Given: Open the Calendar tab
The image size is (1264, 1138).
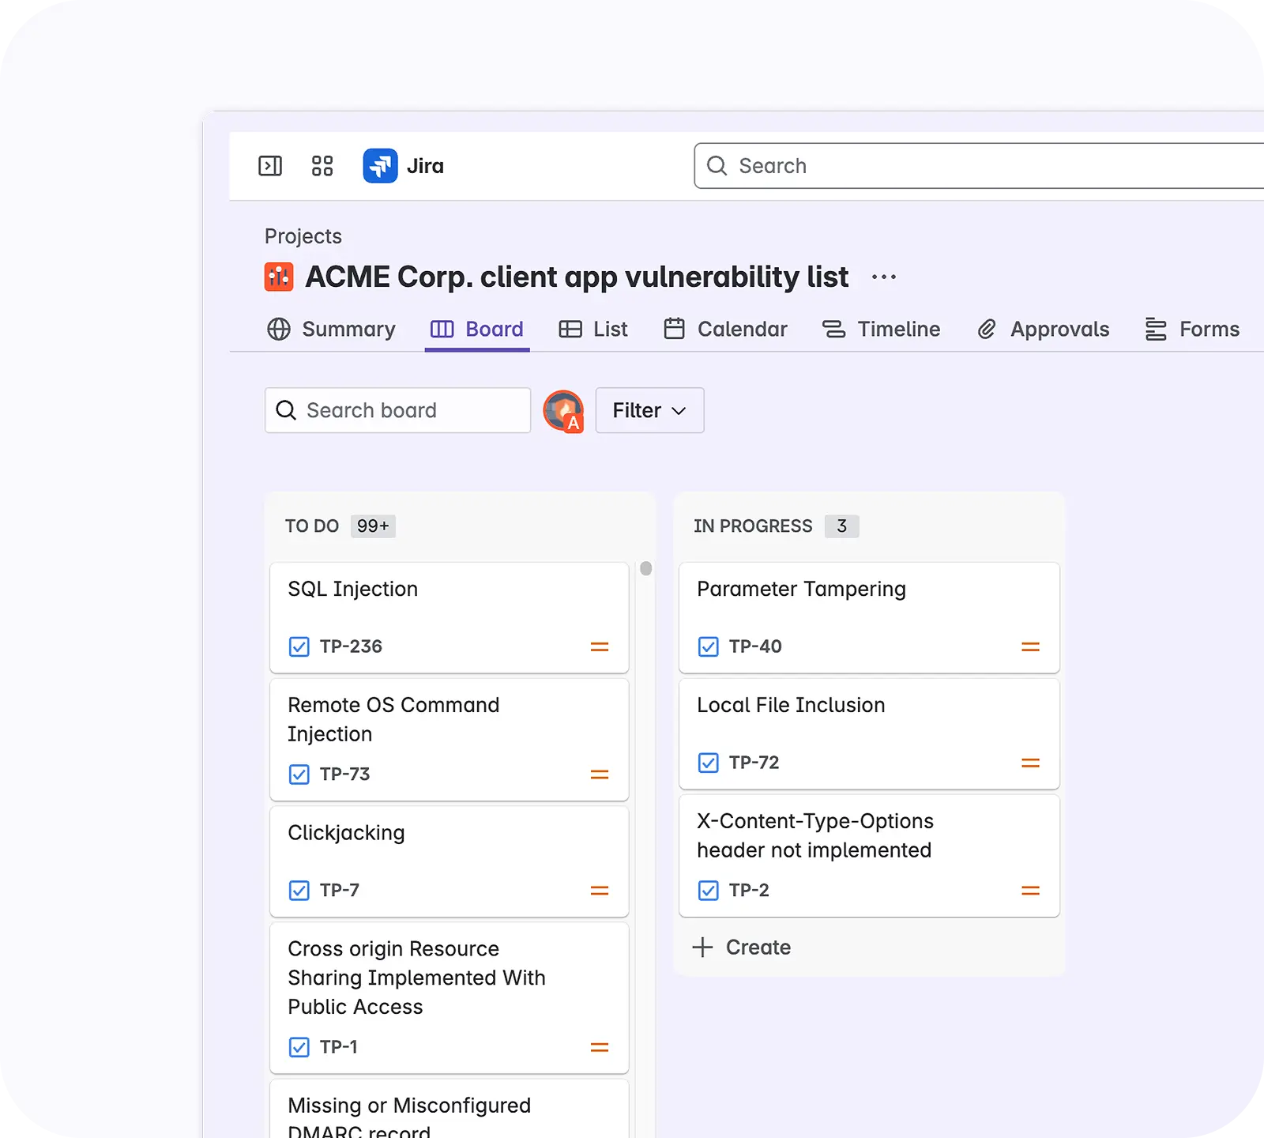Looking at the screenshot, I should point(725,329).
